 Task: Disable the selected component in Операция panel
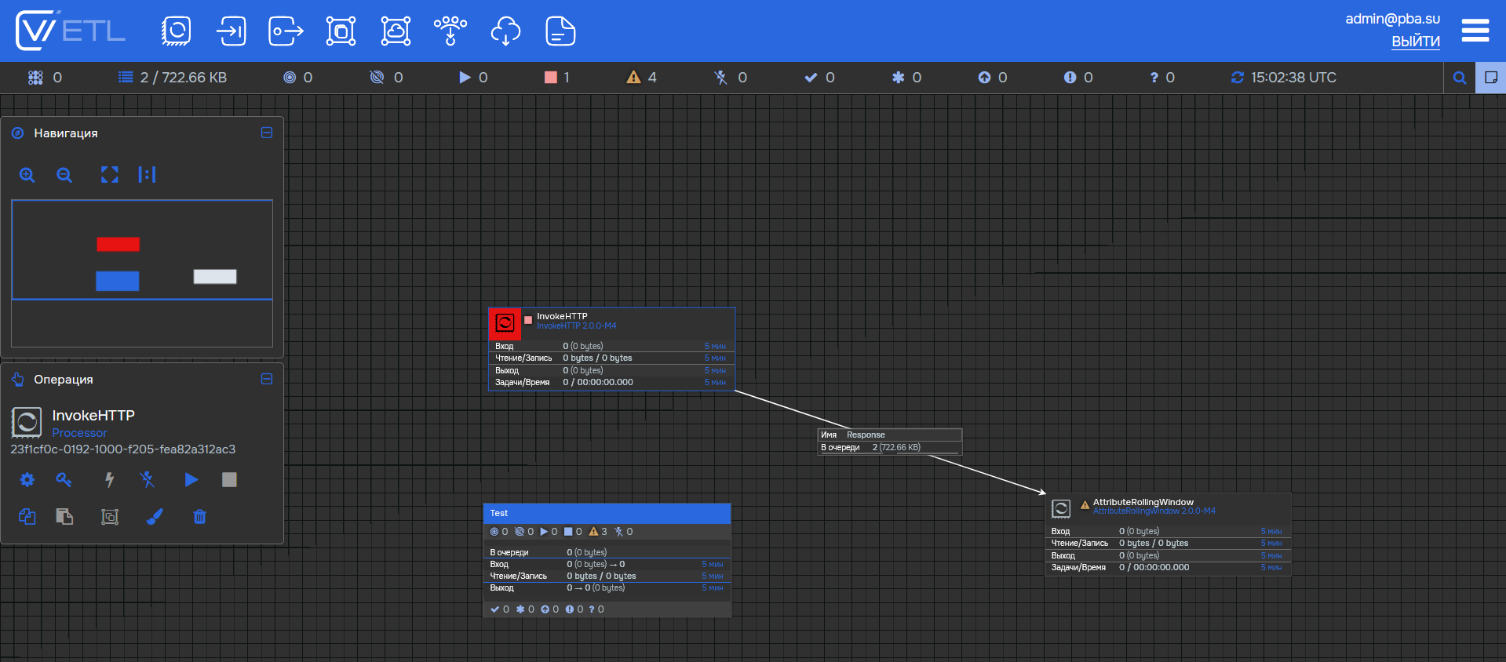[x=147, y=479]
